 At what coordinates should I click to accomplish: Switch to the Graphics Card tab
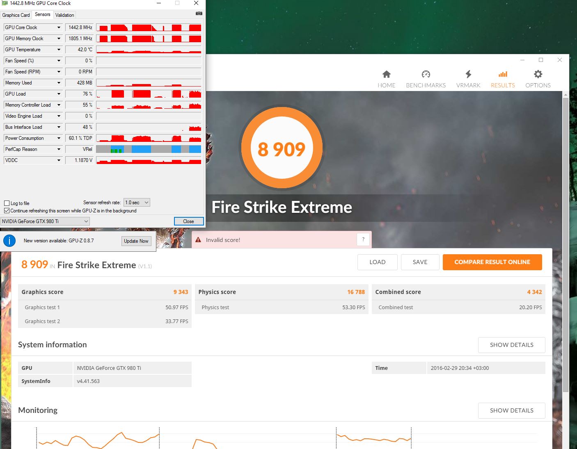click(16, 15)
